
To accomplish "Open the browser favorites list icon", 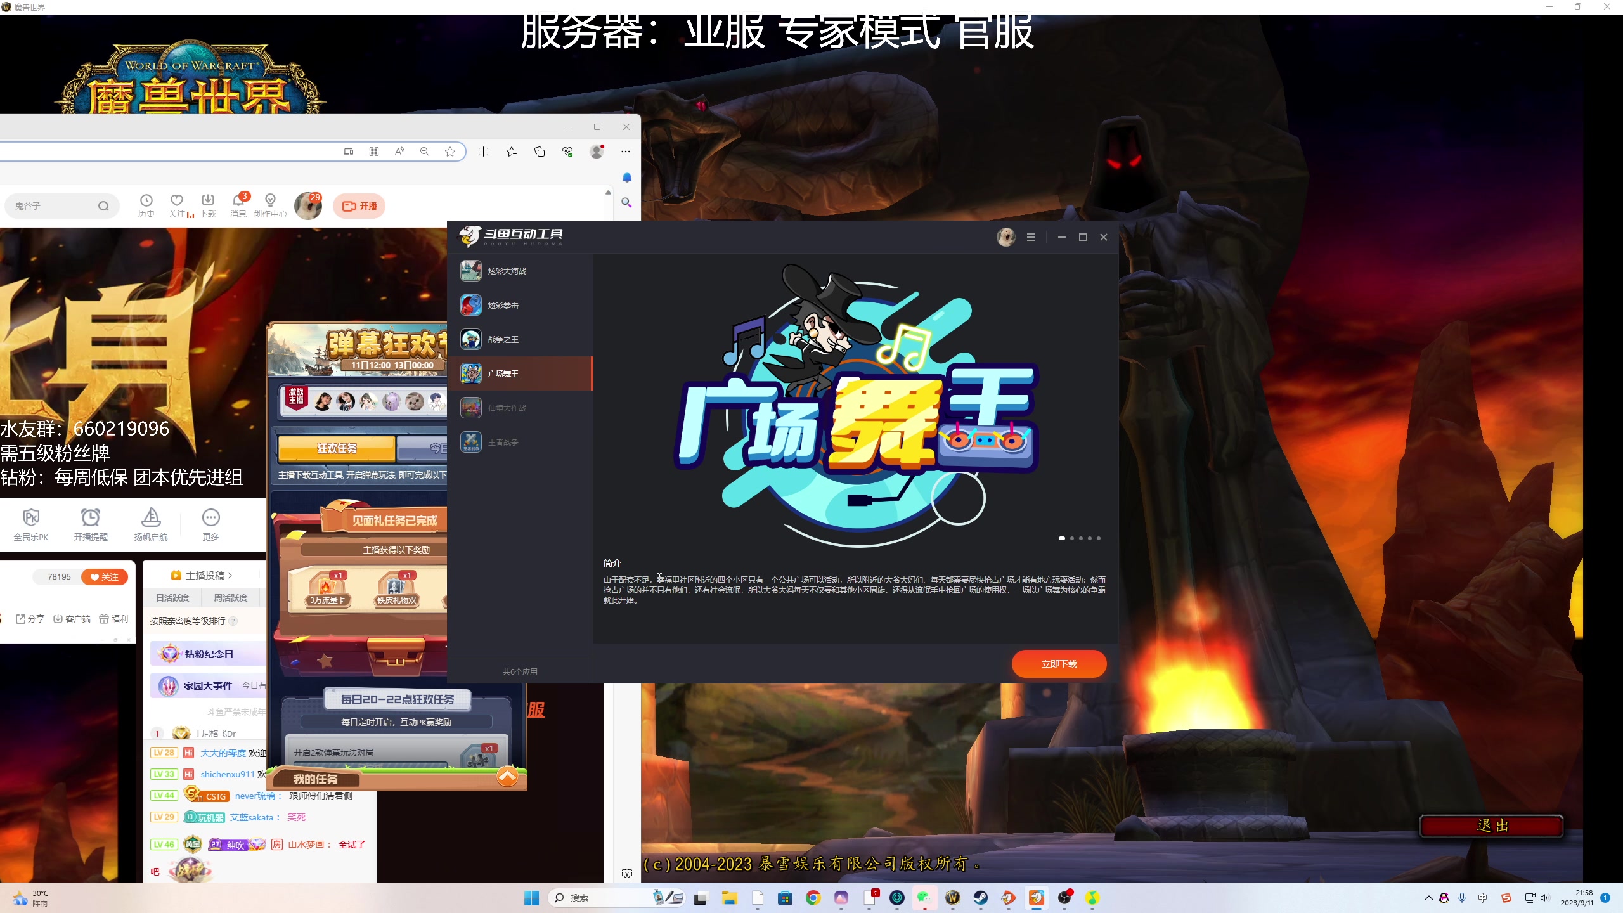I will [x=512, y=152].
